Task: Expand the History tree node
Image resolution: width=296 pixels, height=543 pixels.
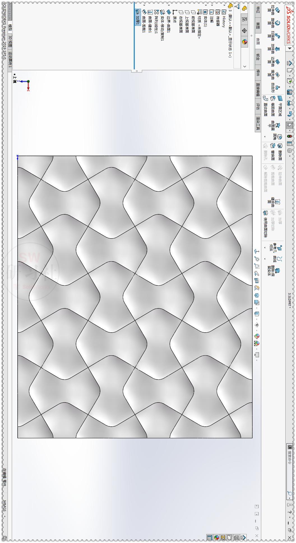Action: [224, 5]
